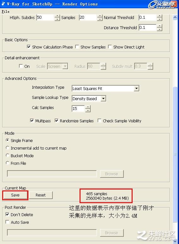Enable Detail enhancement On checkbox
This screenshot has height=244, width=179.
point(21,66)
